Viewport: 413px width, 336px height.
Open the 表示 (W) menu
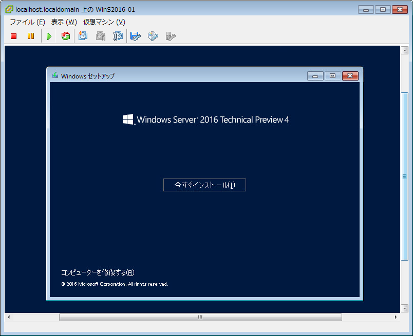pos(64,22)
